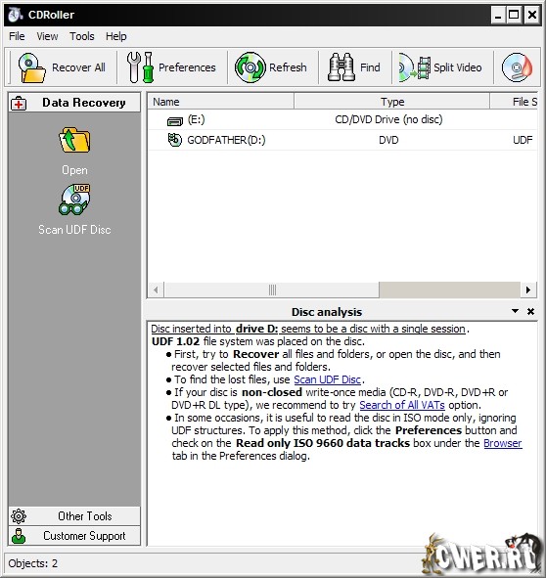Click the Split Video film icon
This screenshot has height=578, width=546.
pos(415,67)
